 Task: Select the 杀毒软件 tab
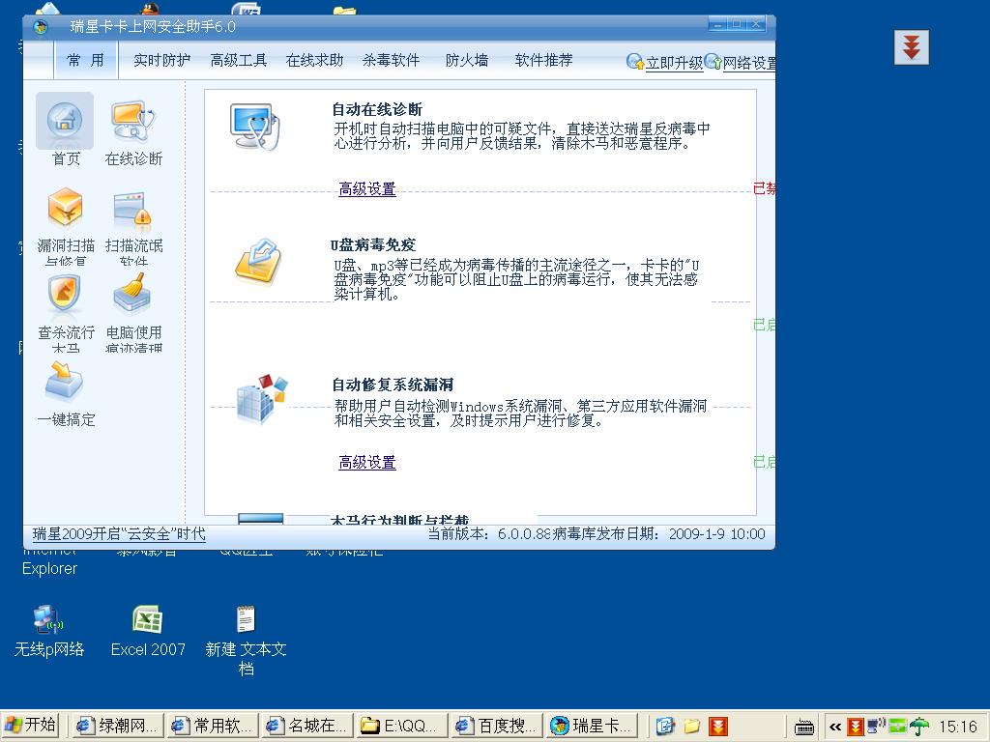tap(391, 60)
